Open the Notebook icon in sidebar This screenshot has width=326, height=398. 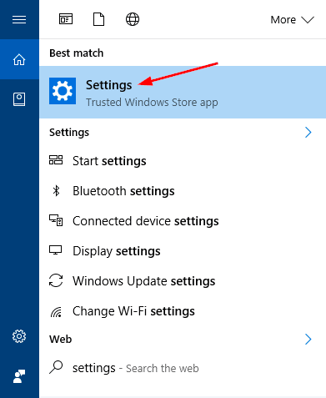[19, 99]
